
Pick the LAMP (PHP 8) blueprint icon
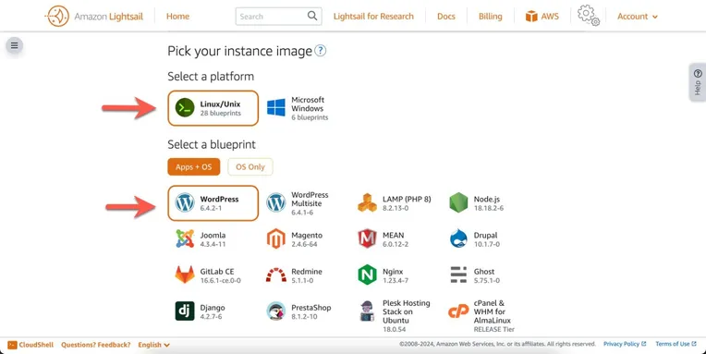coord(367,202)
